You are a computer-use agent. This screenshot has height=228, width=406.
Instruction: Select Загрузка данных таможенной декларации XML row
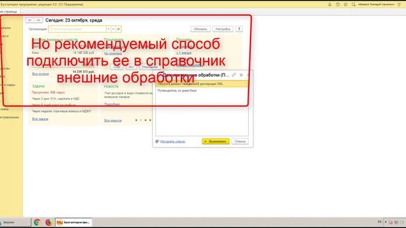[202, 84]
